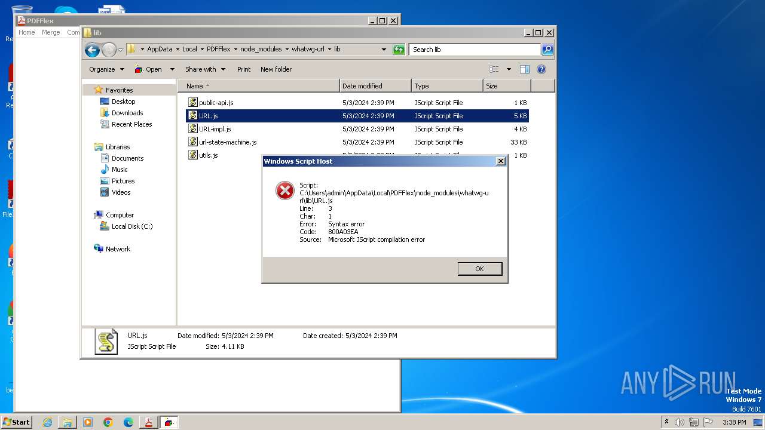Click OK in Windows Script Host dialog

[x=479, y=269]
